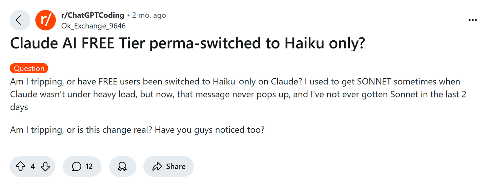
Task: Open the three-dot post options menu
Action: click(472, 20)
